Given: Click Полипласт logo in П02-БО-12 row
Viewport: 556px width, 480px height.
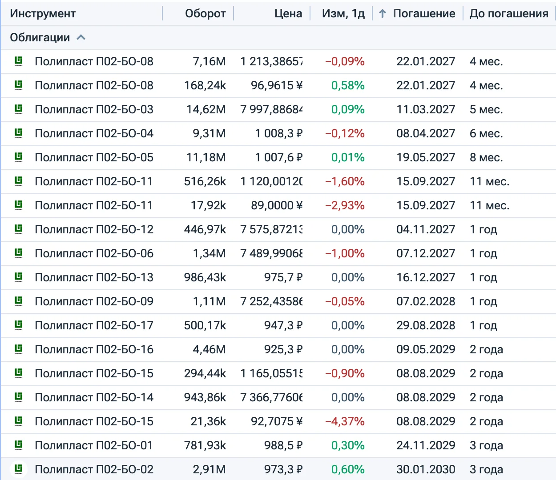Looking at the screenshot, I should coord(19,229).
